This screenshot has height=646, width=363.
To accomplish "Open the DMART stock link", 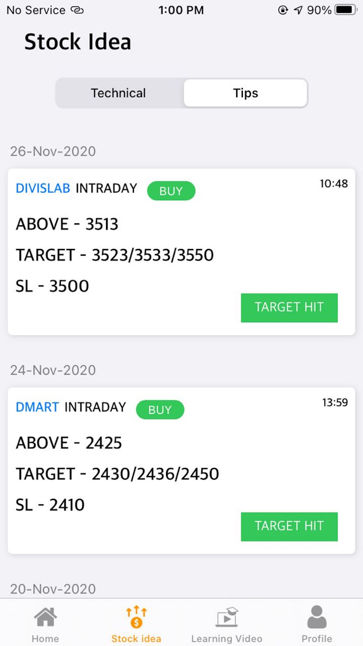I will pyautogui.click(x=37, y=407).
